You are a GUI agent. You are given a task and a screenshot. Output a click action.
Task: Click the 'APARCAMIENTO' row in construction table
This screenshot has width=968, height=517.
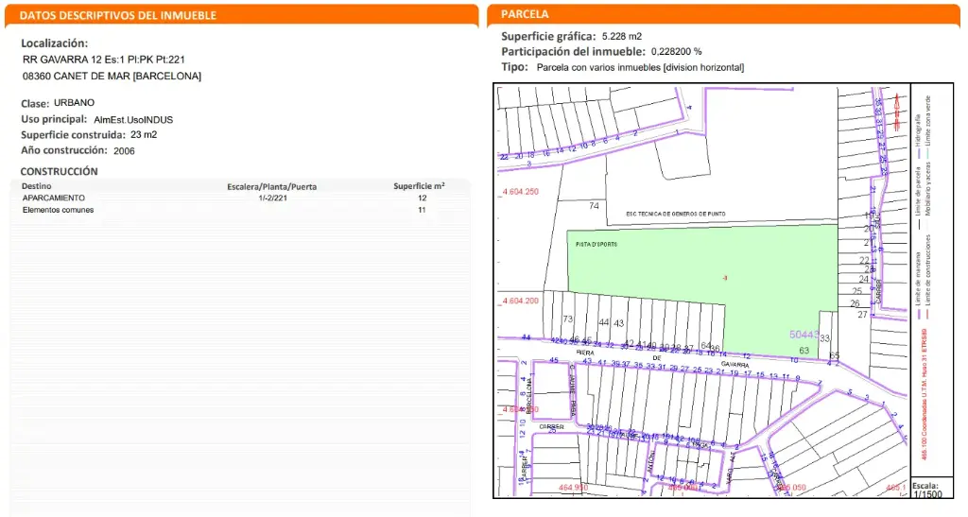(54, 198)
